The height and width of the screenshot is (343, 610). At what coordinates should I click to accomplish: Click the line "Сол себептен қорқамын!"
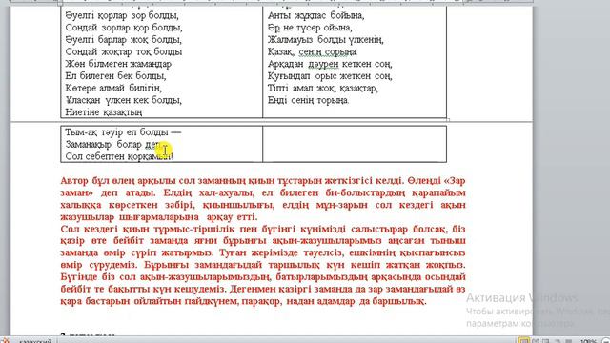click(x=119, y=156)
